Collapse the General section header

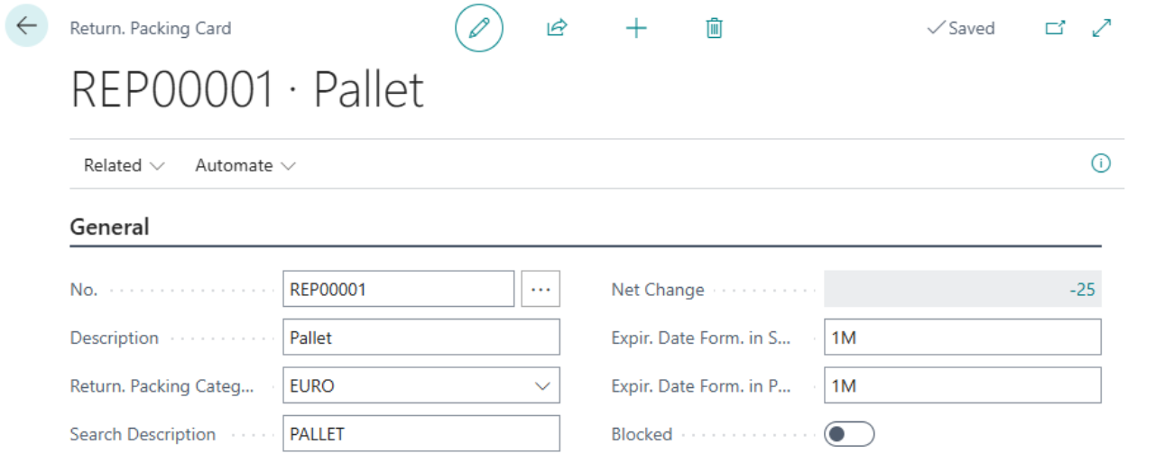(110, 227)
